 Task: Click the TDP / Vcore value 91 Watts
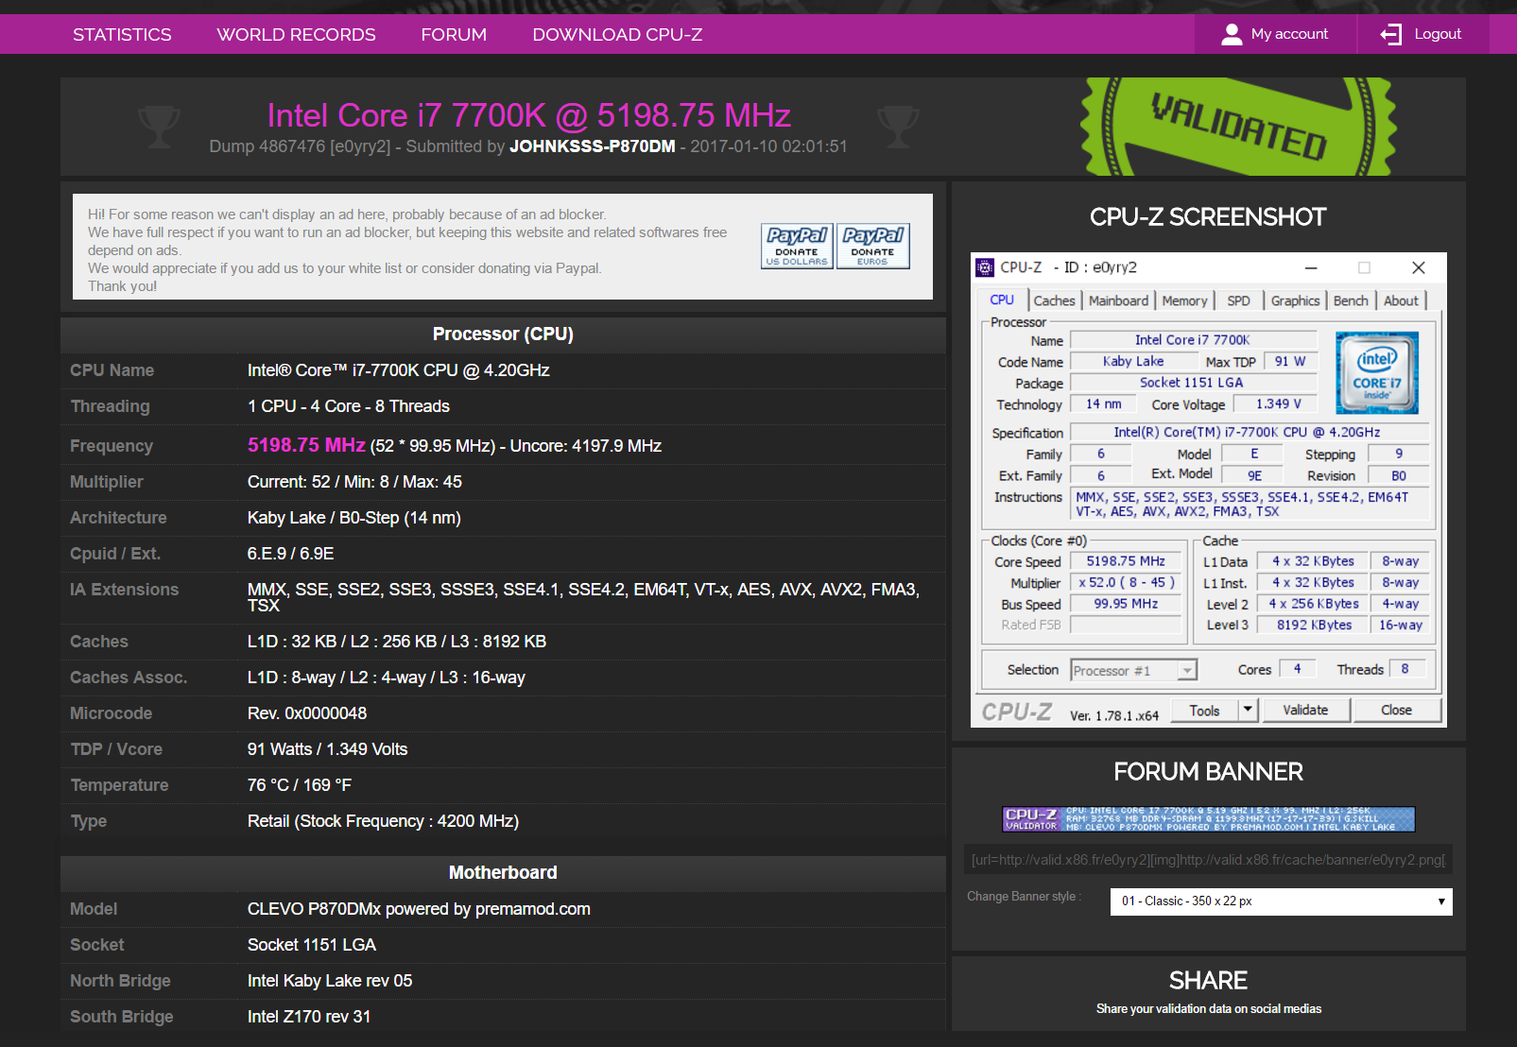(x=327, y=749)
